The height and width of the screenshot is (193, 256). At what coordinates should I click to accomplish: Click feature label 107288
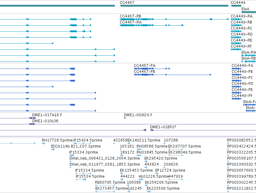pyautogui.click(x=171, y=140)
